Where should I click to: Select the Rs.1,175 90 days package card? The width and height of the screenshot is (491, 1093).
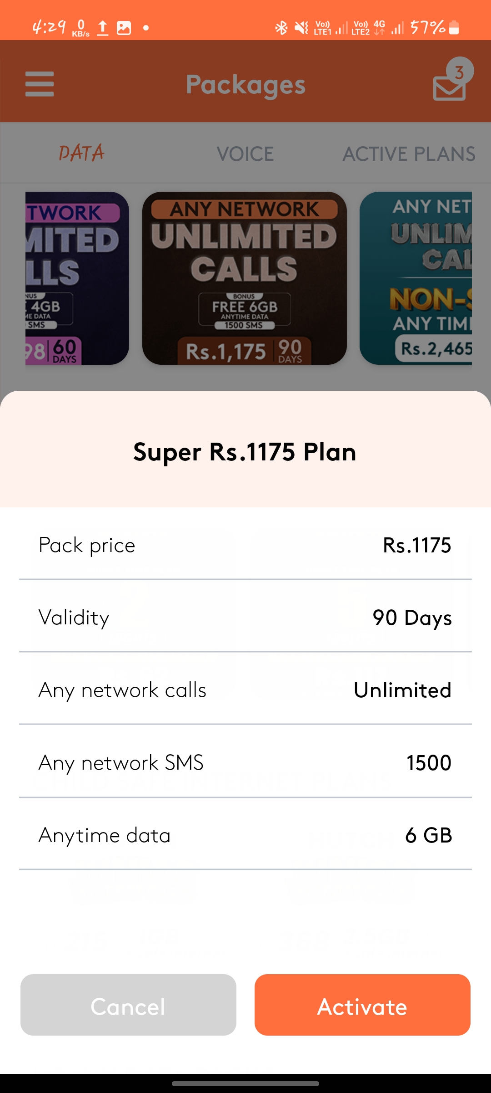[x=245, y=278]
